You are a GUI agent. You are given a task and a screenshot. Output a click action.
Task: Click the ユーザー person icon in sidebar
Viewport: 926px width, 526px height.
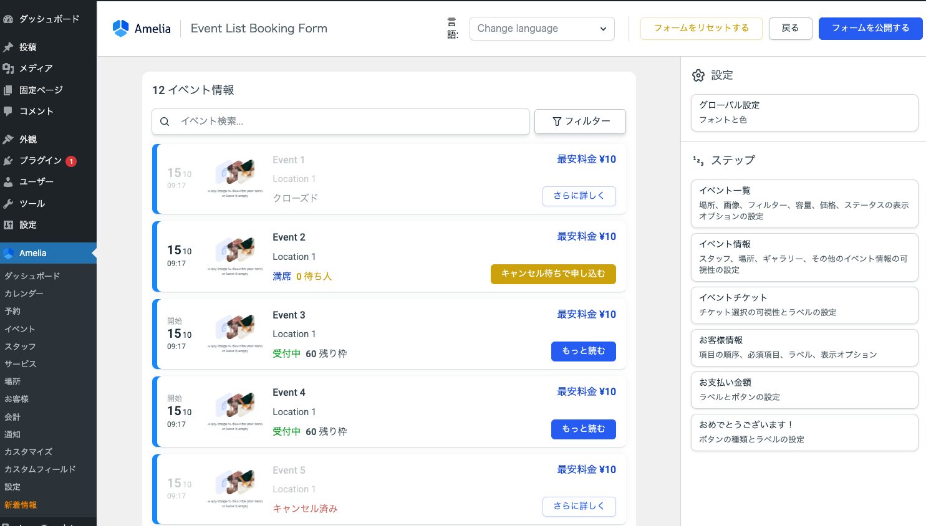pos(8,182)
